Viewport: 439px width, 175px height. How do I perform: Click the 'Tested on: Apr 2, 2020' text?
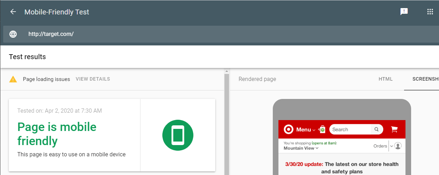click(x=60, y=111)
